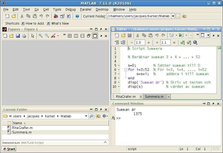The image size is (223, 153).
Task: Browse for folder with the ellipsis button
Action: pyautogui.click(x=178, y=16)
